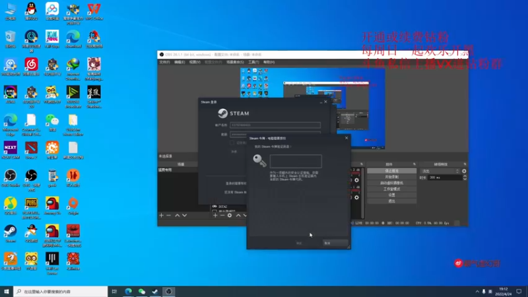
Task: Open the NVIDIA Broadcast desktop shortcut
Action: (73, 95)
